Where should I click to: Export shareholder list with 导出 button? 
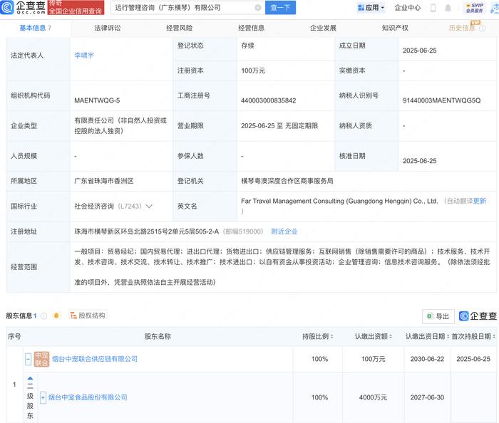pos(438,316)
